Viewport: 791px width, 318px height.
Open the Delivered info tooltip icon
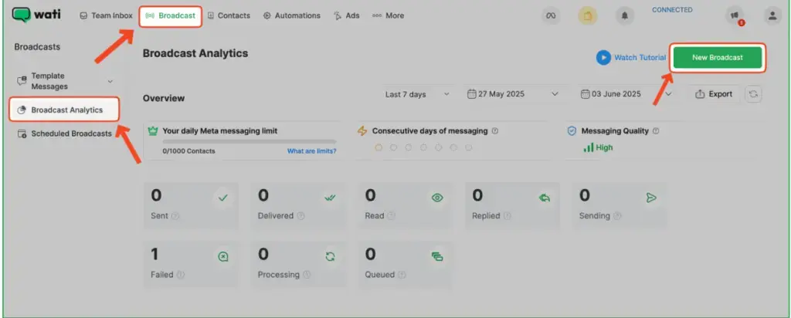(300, 215)
